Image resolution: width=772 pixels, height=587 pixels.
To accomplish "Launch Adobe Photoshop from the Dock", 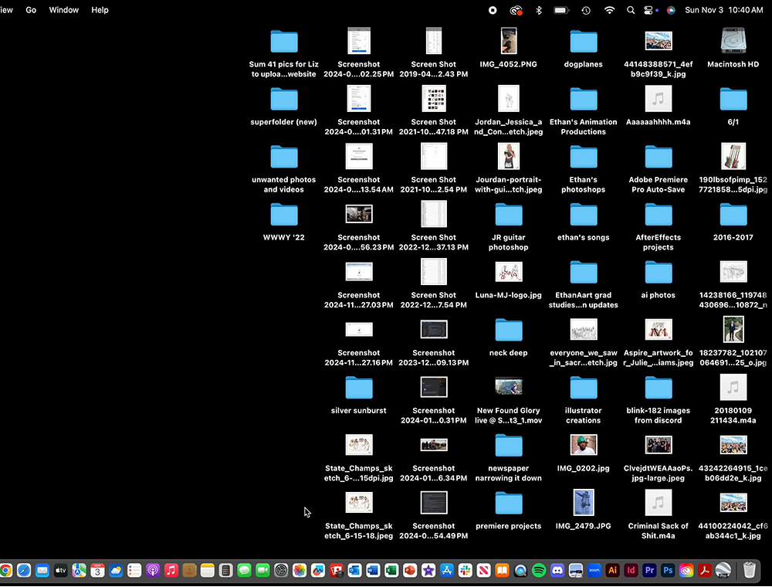I will tap(668, 570).
